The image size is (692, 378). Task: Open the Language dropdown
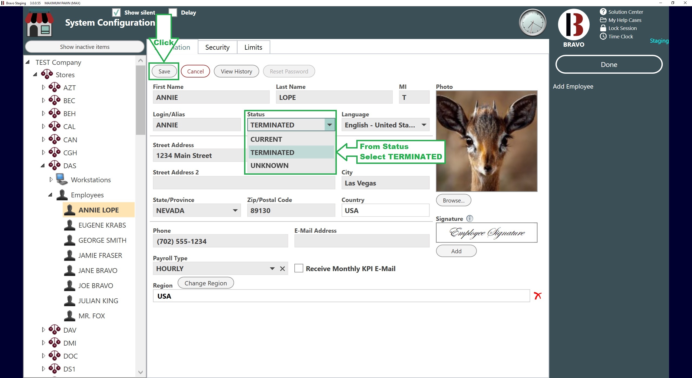point(385,125)
